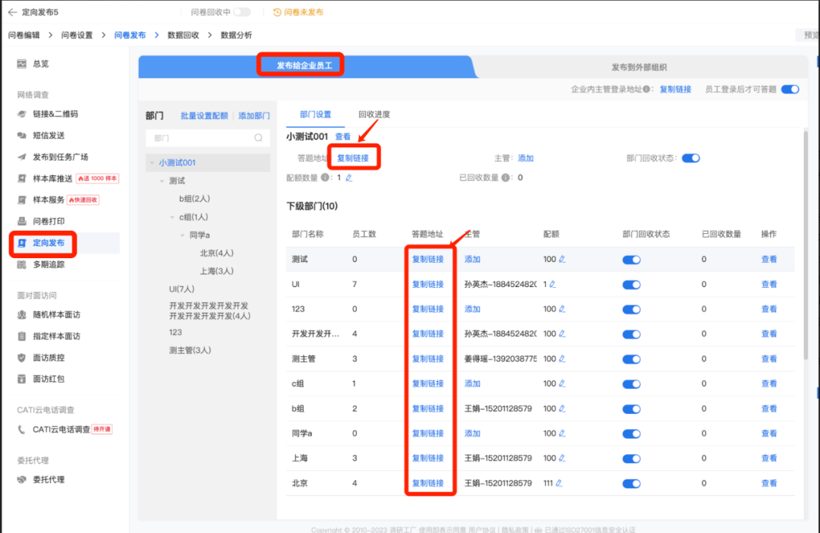Click the 问卷打印 printer icon
This screenshot has height=533, width=820.
(x=21, y=221)
